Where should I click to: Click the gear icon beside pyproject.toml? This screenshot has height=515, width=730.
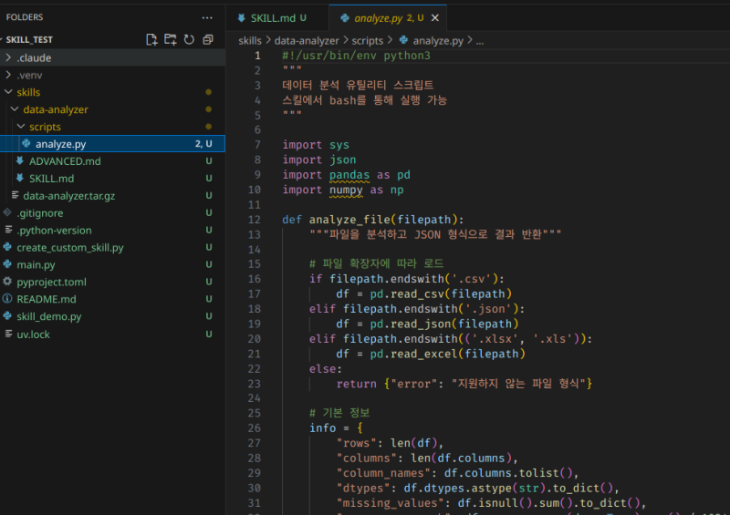pos(8,283)
